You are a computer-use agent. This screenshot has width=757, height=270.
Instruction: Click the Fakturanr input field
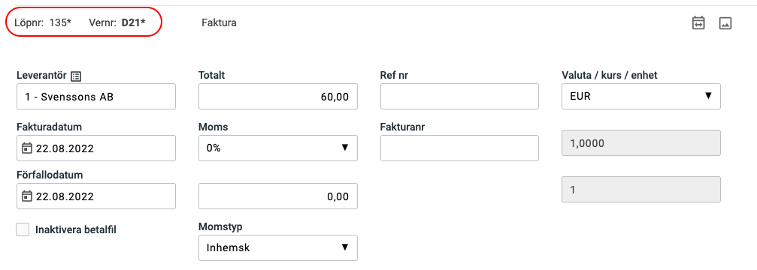(x=459, y=148)
